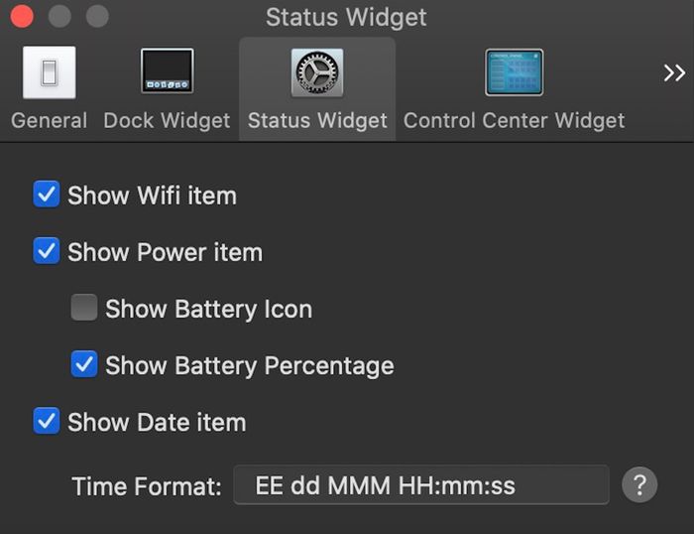Open the Dock Widget tab label
This screenshot has height=534, width=694.
[x=167, y=121]
